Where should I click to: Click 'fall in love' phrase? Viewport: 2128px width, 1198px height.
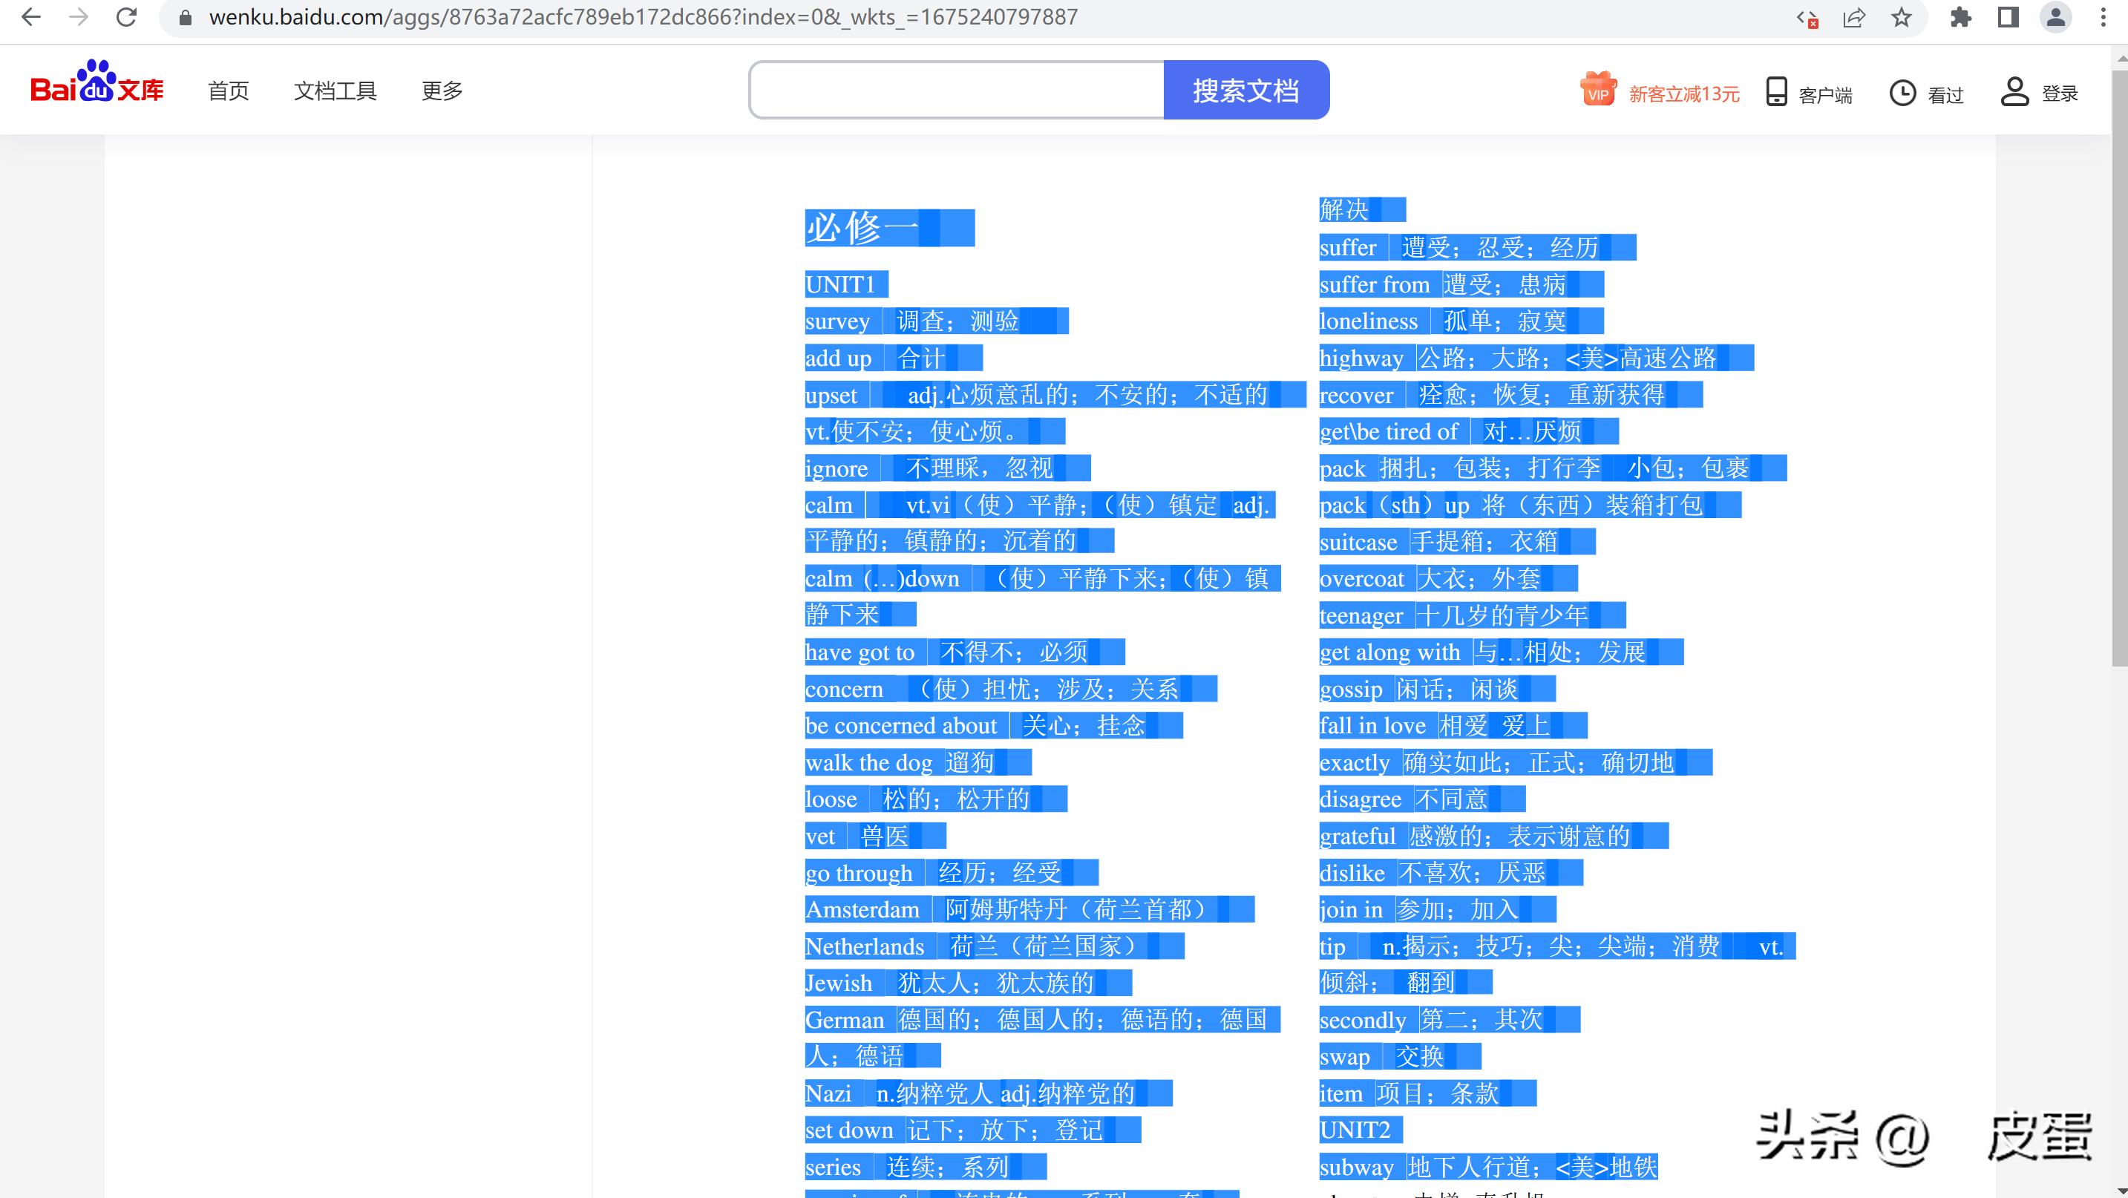pyautogui.click(x=1373, y=725)
